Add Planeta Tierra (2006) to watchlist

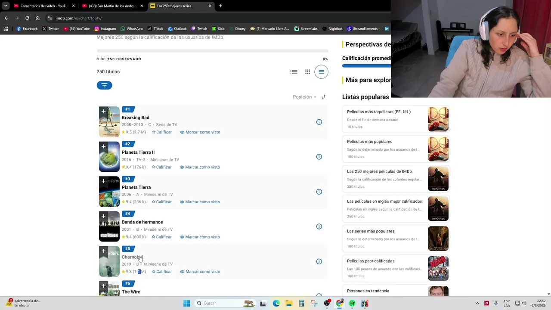point(103,181)
